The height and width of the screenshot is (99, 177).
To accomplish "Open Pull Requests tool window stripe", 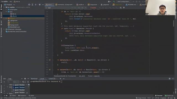I will [x=1, y=32].
